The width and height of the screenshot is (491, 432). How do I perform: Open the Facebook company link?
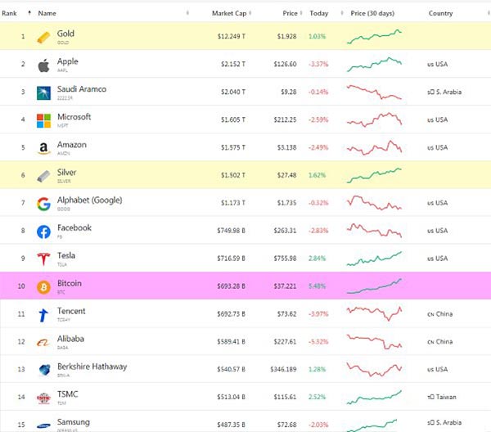pyautogui.click(x=74, y=227)
